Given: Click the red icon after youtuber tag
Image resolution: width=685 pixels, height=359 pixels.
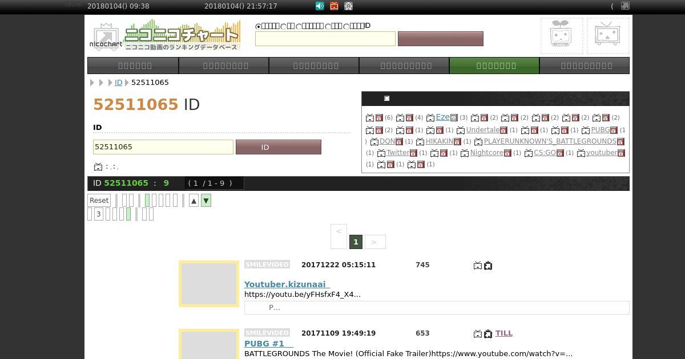Looking at the screenshot, I should 621,153.
